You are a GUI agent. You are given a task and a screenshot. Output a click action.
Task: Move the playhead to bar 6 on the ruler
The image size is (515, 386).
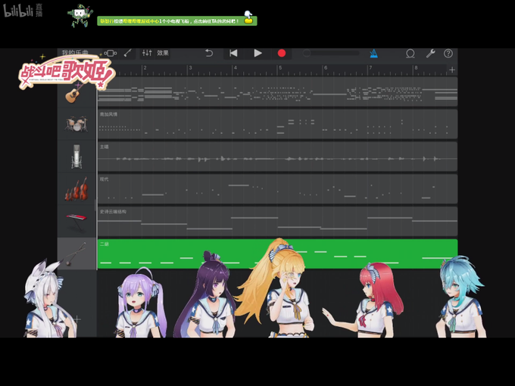[x=326, y=68]
